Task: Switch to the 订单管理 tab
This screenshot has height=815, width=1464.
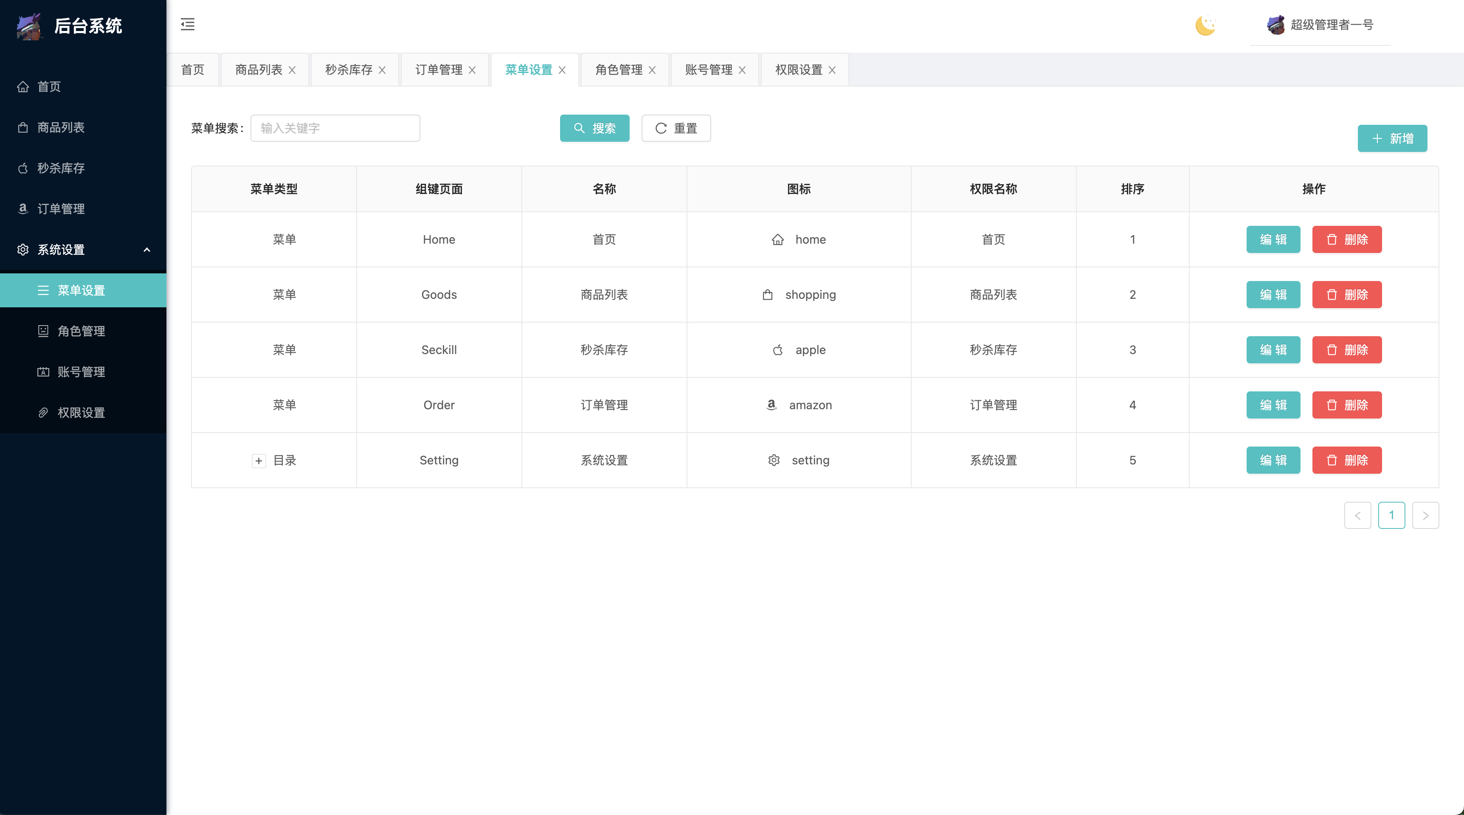Action: pyautogui.click(x=438, y=70)
